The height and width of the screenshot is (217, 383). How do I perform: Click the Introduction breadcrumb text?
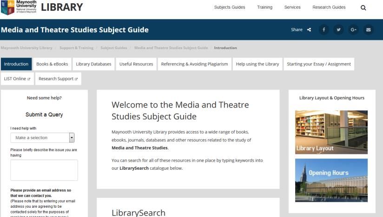[x=225, y=48]
